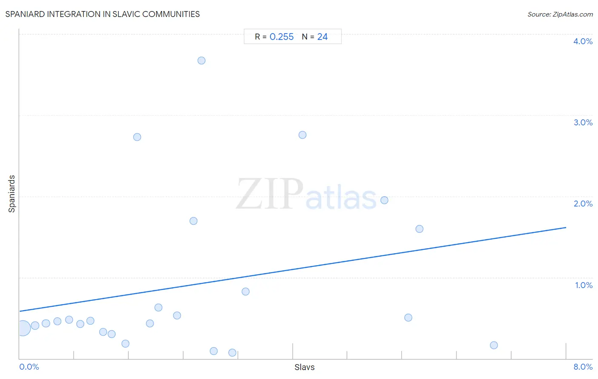Click the R = 0.255 correlation value
The height and width of the screenshot is (379, 598).
(x=274, y=37)
